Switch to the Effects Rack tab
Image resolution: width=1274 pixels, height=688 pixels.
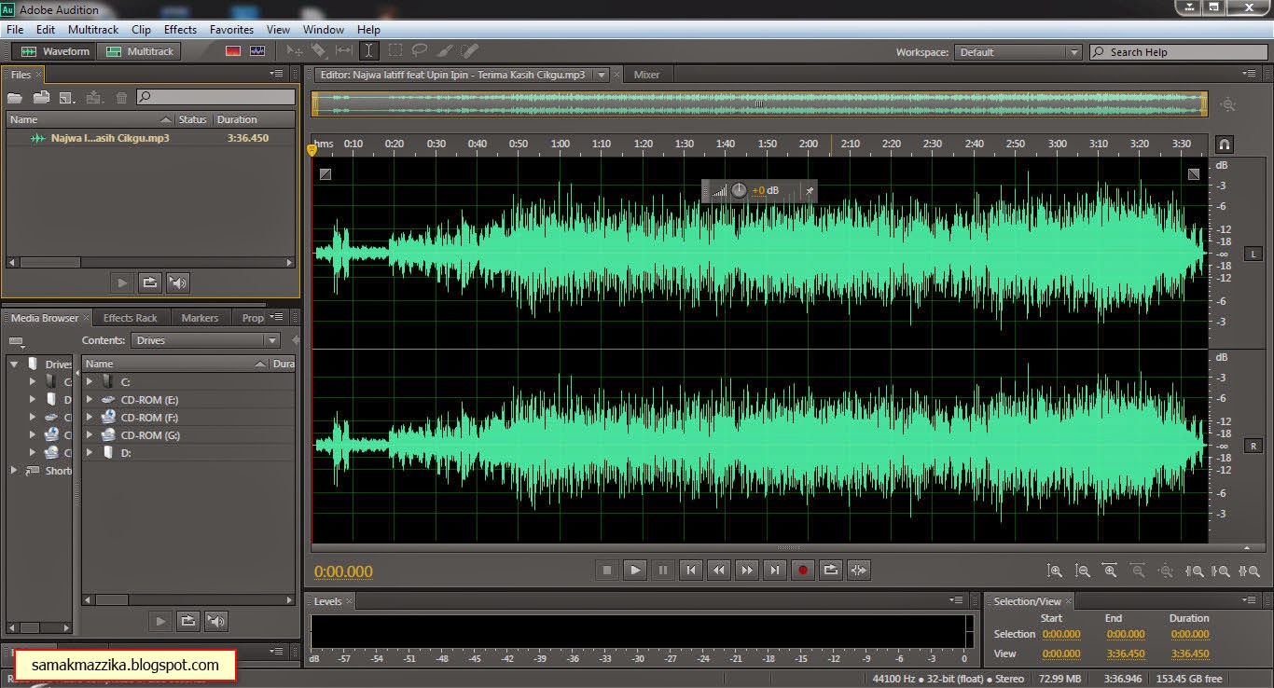pos(131,318)
